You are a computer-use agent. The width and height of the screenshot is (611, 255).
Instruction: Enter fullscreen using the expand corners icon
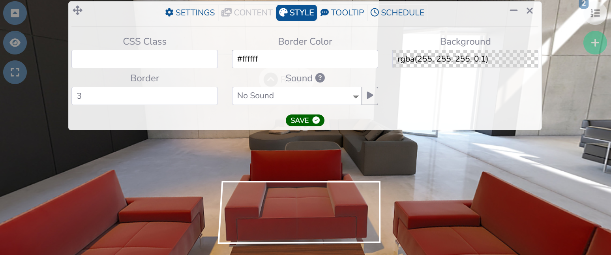[15, 72]
